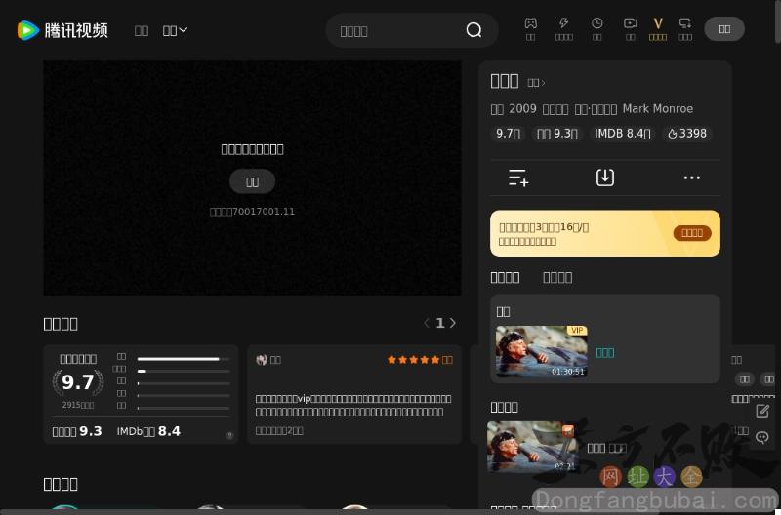Click the download icon in info panel

pos(605,178)
